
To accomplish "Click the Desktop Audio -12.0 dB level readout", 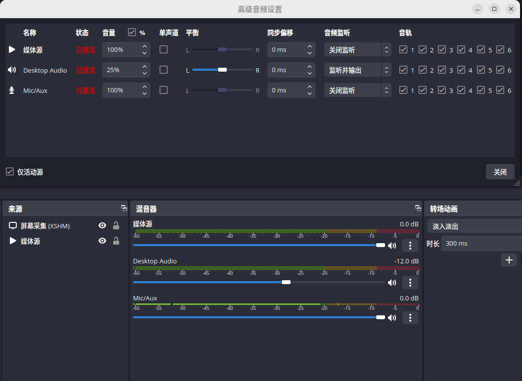I will click(x=406, y=261).
